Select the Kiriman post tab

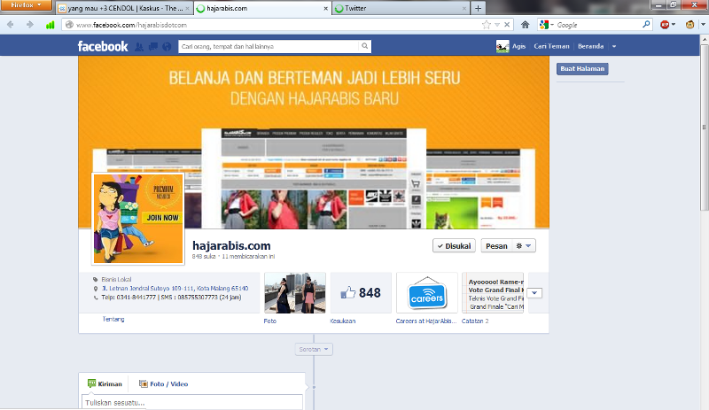[x=105, y=383]
